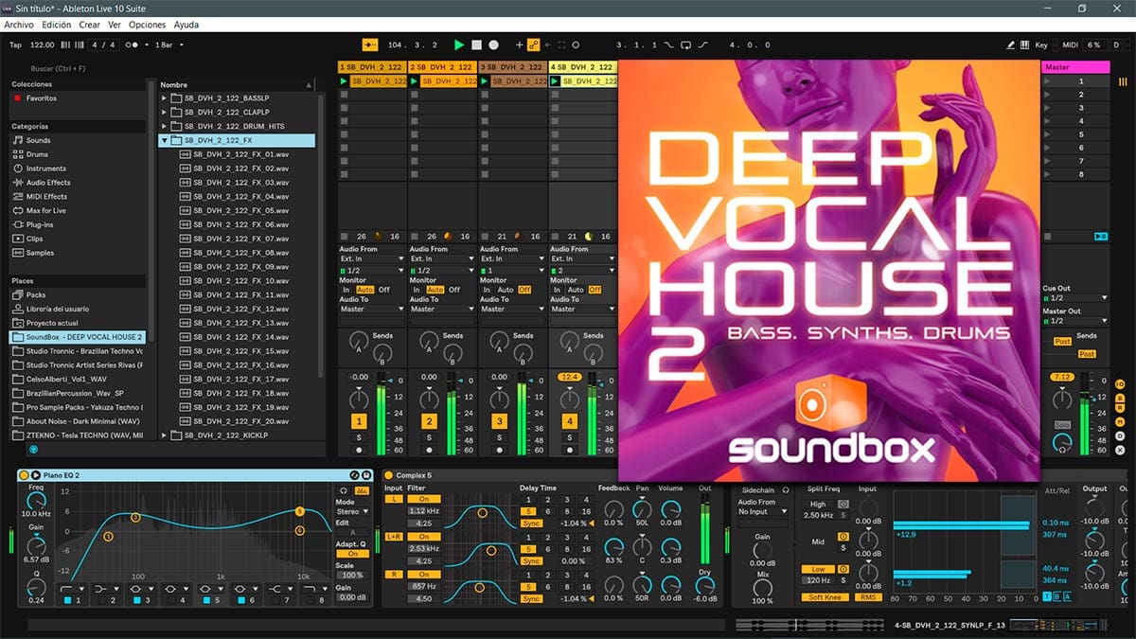1136x639 pixels.
Task: Arm the Arrangement Record button
Action: (x=493, y=44)
